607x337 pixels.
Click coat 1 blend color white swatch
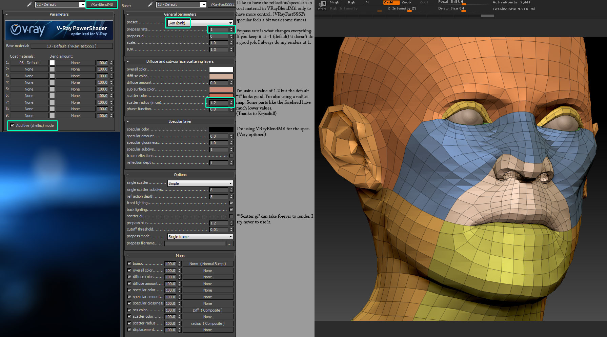52,63
